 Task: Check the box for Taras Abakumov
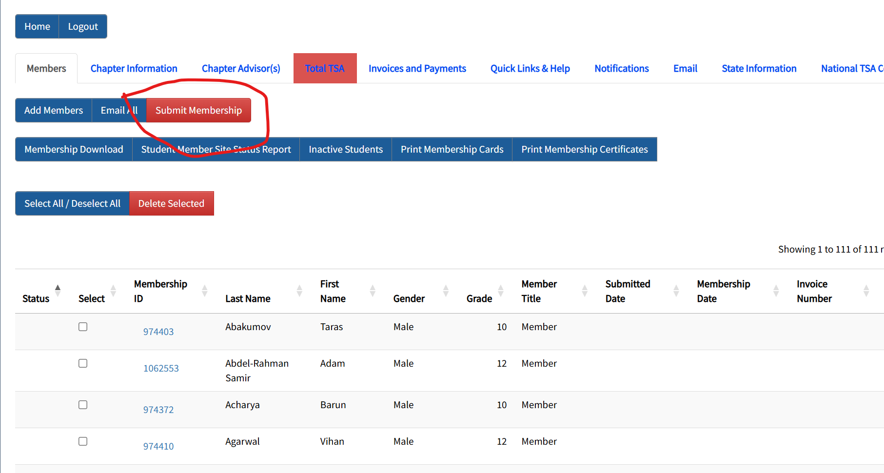83,327
